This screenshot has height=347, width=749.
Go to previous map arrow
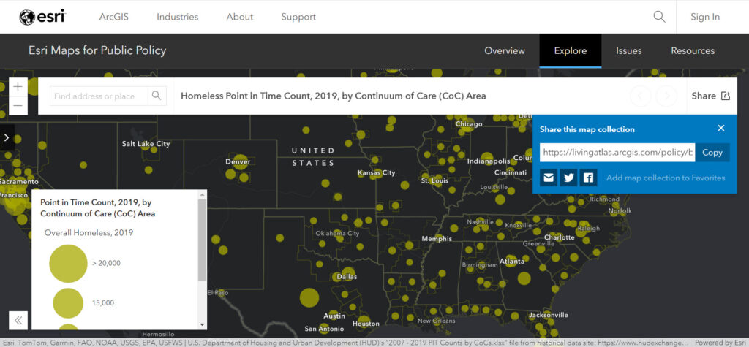[x=641, y=96]
